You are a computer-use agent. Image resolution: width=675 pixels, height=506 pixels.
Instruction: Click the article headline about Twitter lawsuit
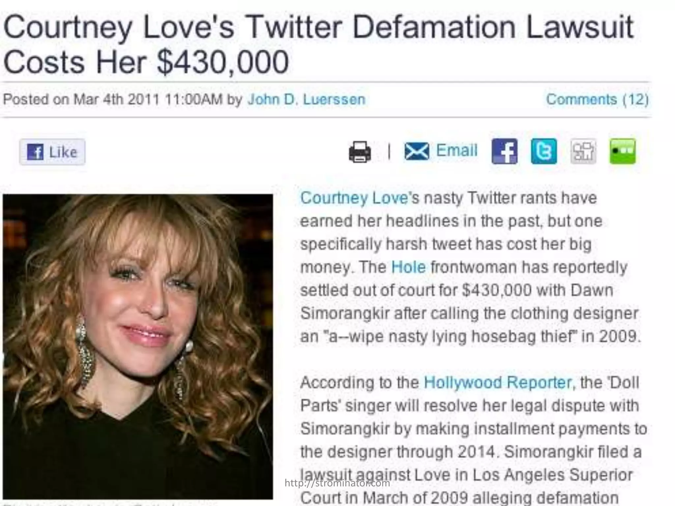pyautogui.click(x=318, y=44)
